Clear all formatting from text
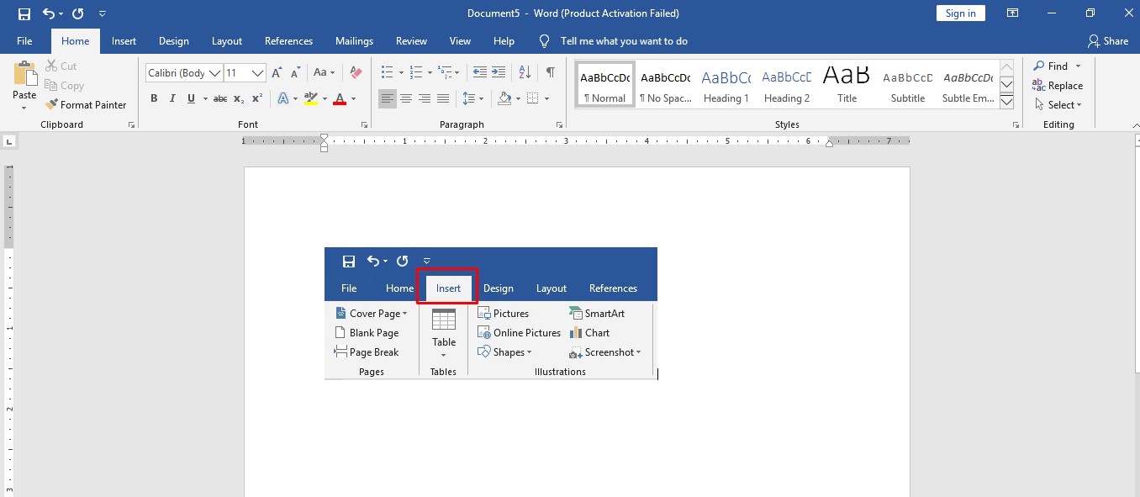This screenshot has height=497, width=1140. coord(356,73)
